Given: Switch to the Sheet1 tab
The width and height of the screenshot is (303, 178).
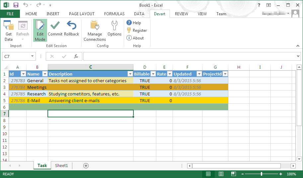Looking at the screenshot, I should click(x=61, y=166).
